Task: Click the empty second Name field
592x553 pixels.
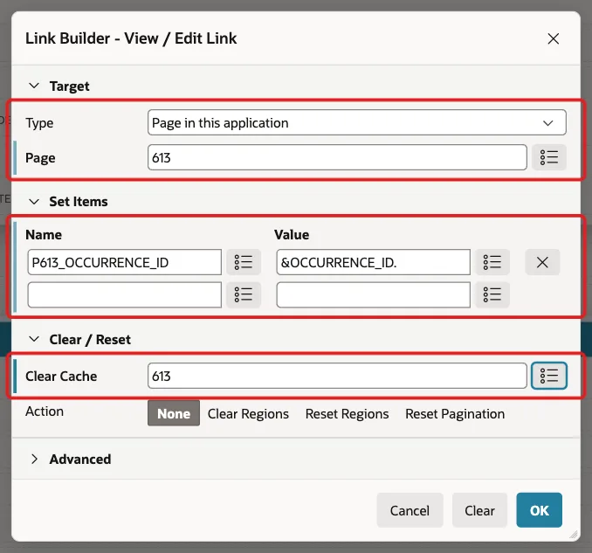Action: tap(125, 294)
